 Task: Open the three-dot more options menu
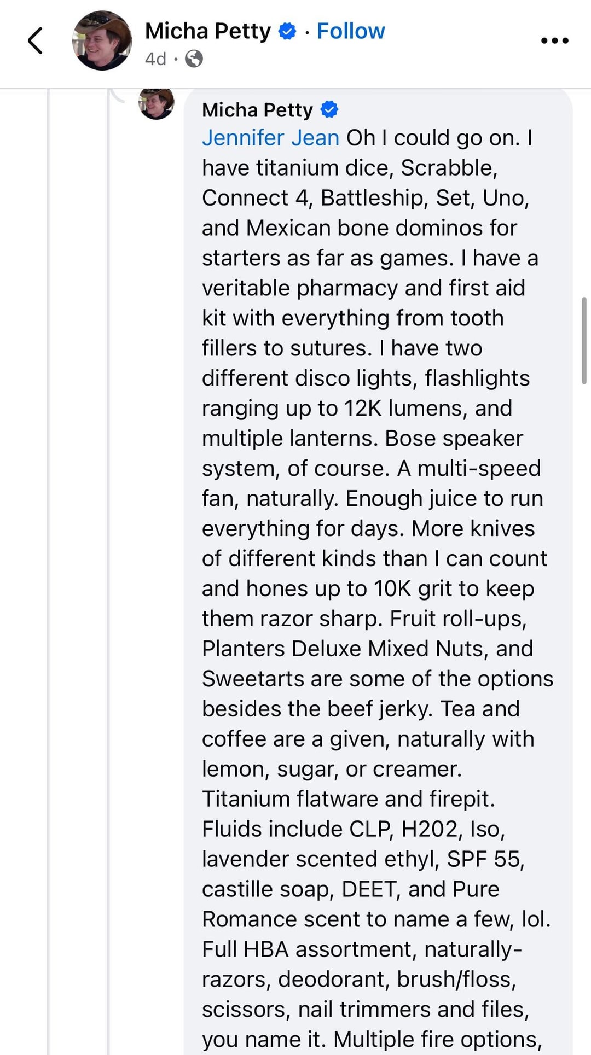(554, 41)
